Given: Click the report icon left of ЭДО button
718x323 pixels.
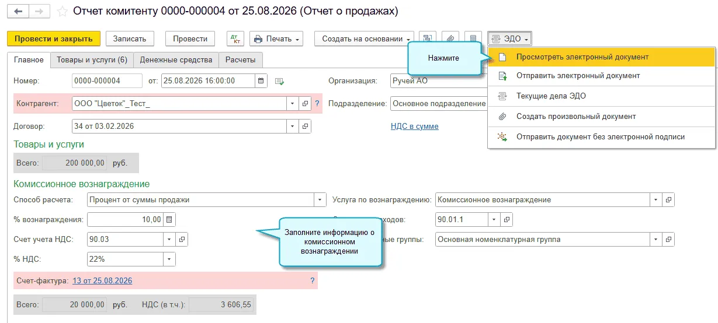Looking at the screenshot, I should point(473,38).
